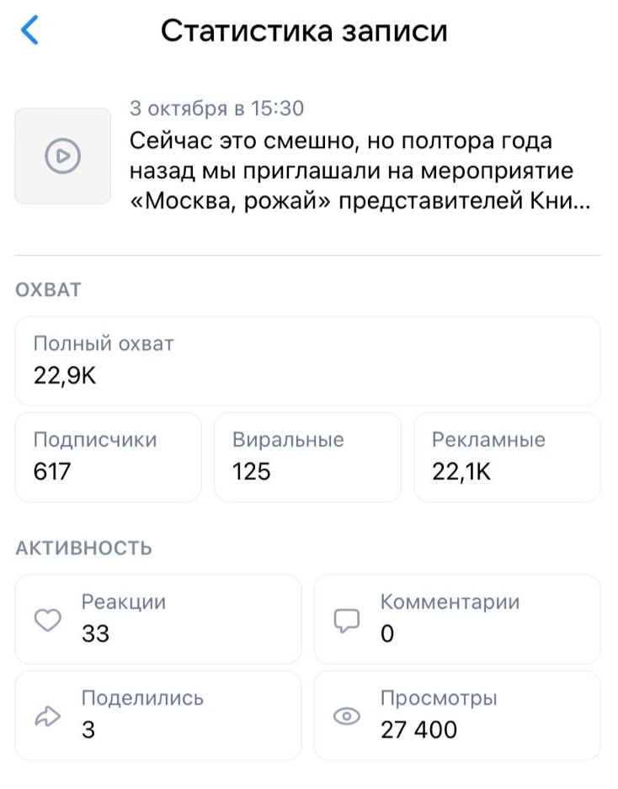
Task: Tap the post date 3 октября в 15:30
Action: pyautogui.click(x=216, y=109)
